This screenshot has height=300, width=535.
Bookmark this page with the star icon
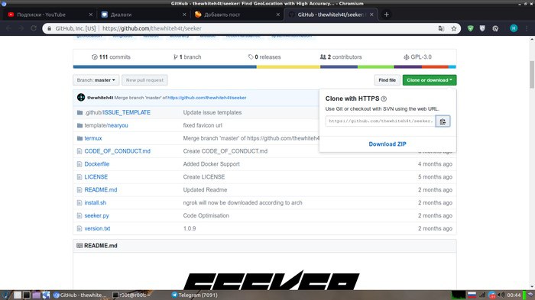454,29
